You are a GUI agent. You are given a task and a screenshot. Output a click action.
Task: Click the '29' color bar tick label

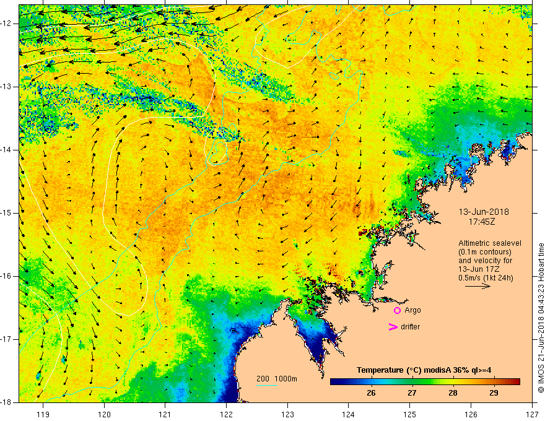coord(494,393)
